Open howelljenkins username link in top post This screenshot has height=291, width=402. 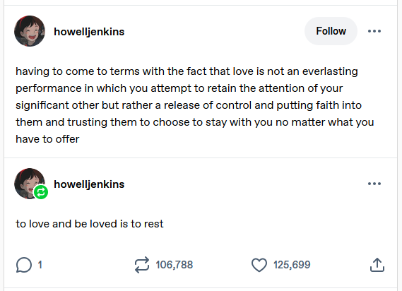(x=89, y=32)
